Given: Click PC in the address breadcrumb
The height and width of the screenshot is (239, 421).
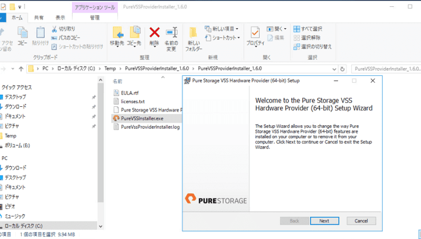Looking at the screenshot, I should tap(45, 69).
